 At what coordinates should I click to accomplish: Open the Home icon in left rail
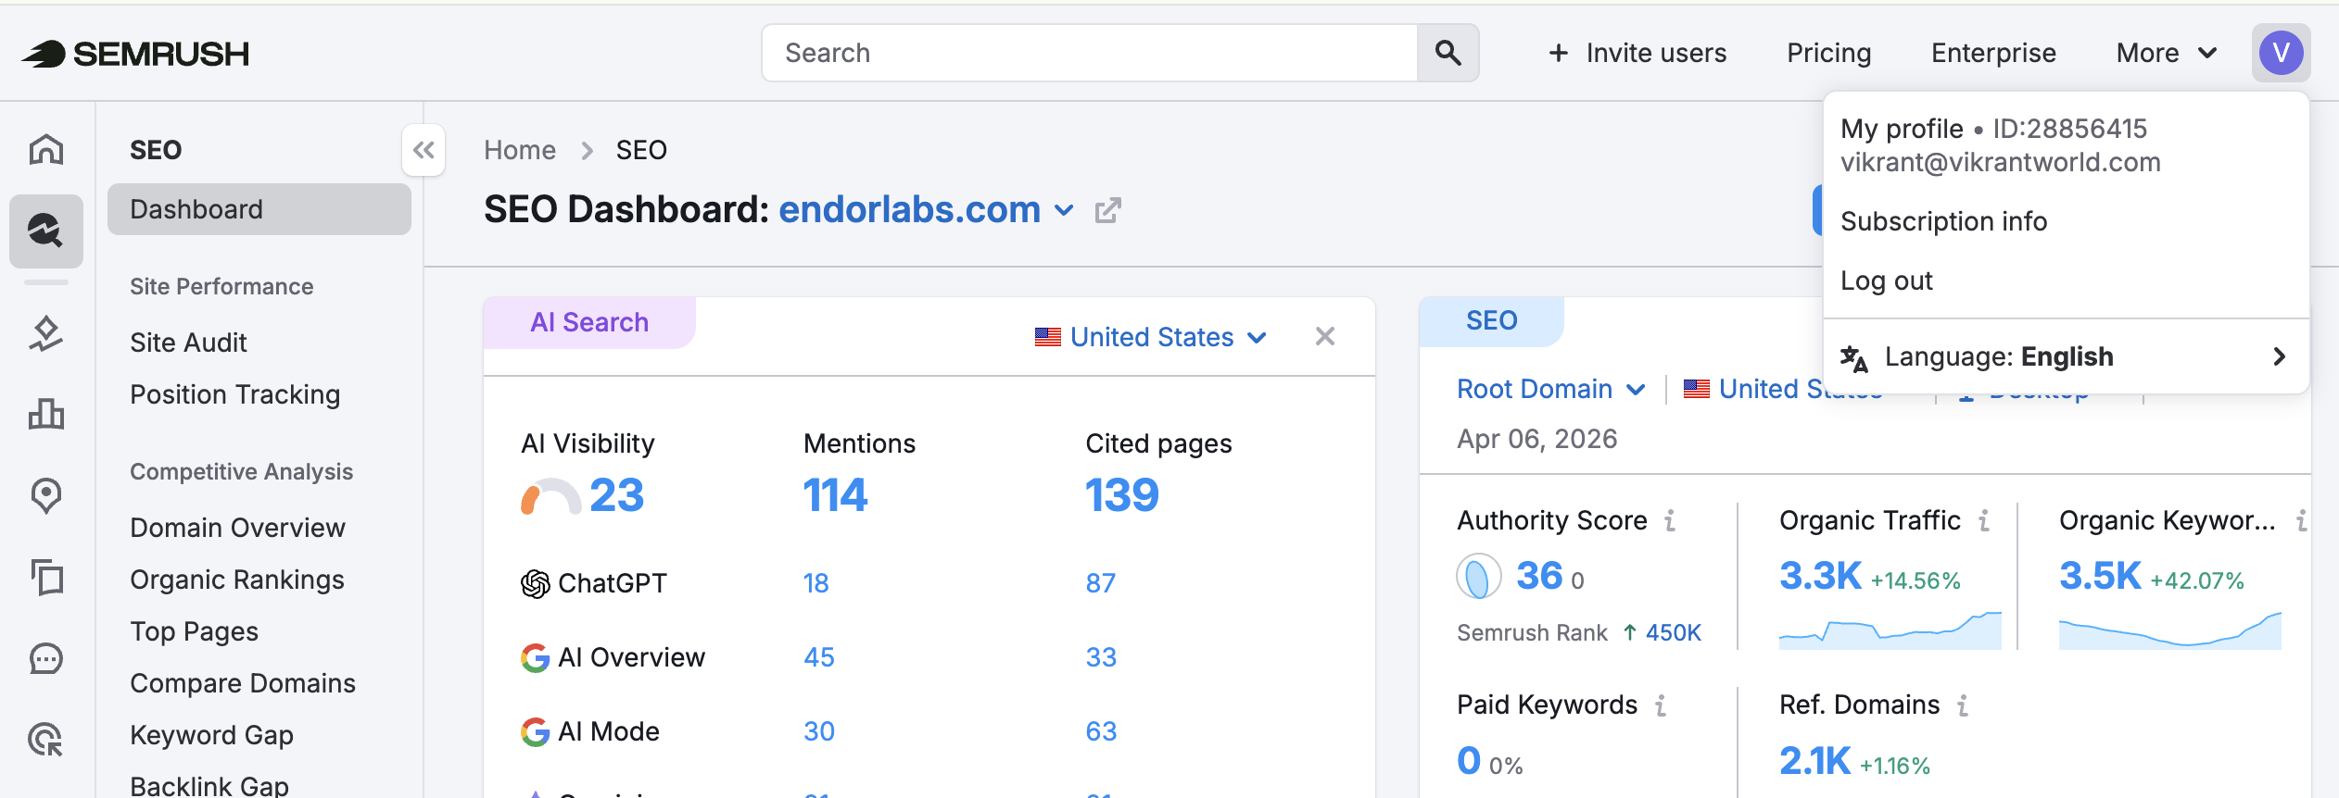click(x=46, y=149)
